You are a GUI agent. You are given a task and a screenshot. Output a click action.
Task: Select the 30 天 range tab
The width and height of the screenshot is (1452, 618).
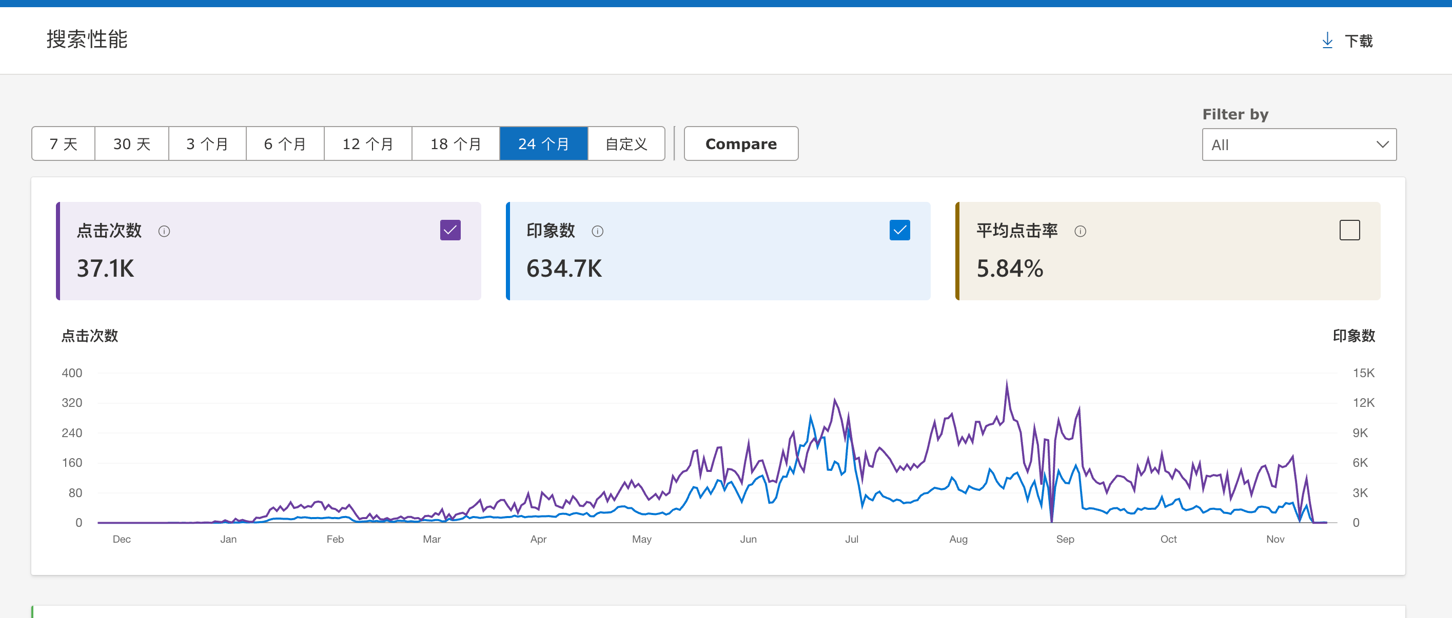(131, 144)
